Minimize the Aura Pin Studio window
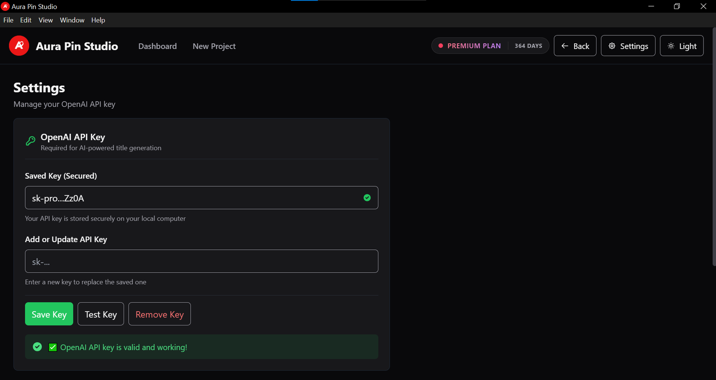Screen dimensions: 716x380 tap(651, 6)
